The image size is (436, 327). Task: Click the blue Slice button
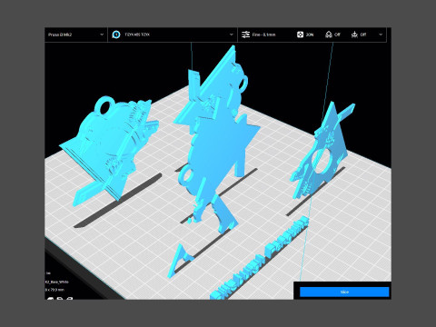(344, 292)
